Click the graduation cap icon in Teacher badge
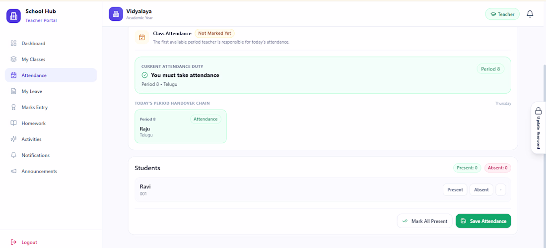Screen dimensions: 546x248 pyautogui.click(x=493, y=14)
